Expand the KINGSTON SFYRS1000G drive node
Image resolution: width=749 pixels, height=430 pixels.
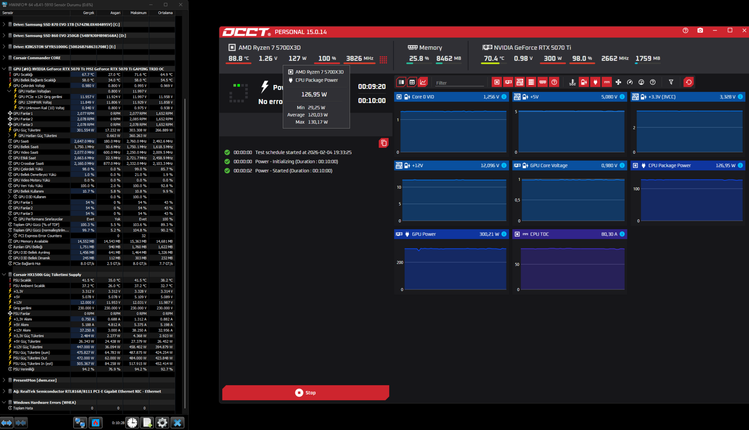(x=4, y=47)
